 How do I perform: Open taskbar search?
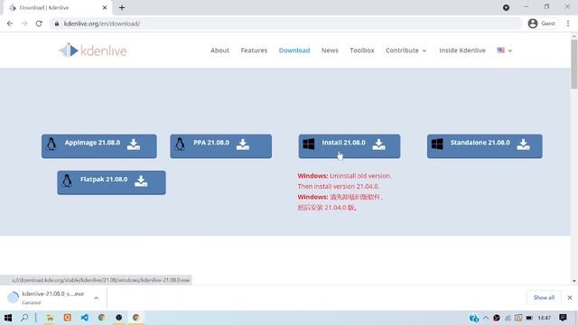click(24, 318)
